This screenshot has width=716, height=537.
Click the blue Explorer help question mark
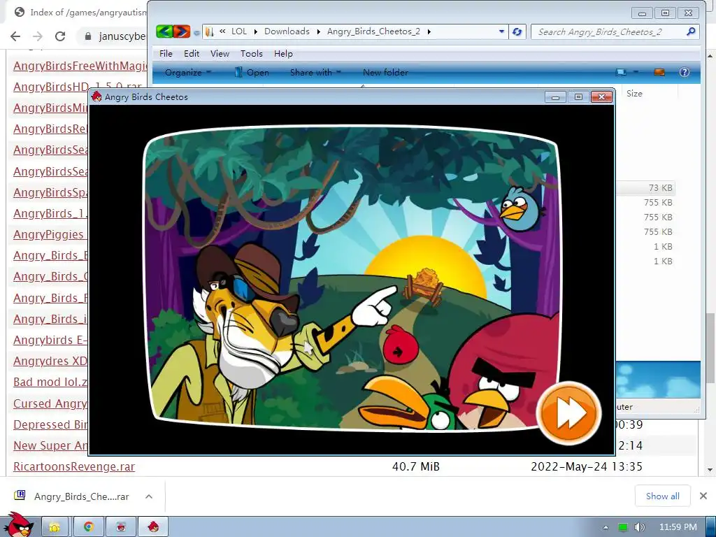point(684,72)
